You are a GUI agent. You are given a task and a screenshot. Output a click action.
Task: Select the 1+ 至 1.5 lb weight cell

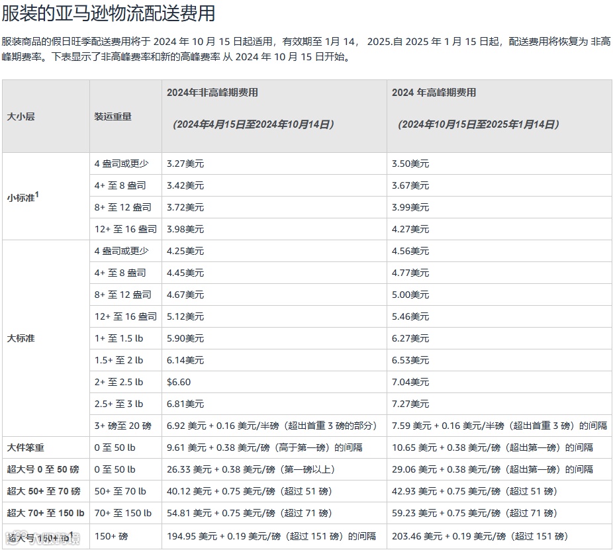pyautogui.click(x=126, y=338)
